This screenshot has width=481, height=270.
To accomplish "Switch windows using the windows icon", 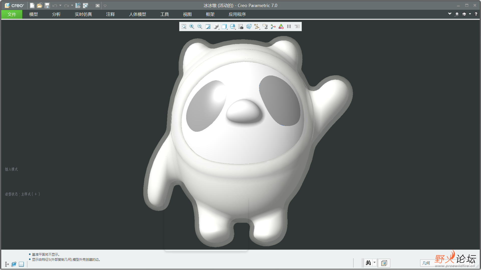I will pos(86,5).
